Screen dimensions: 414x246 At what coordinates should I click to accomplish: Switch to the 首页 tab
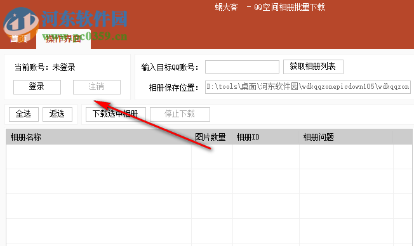(x=18, y=39)
